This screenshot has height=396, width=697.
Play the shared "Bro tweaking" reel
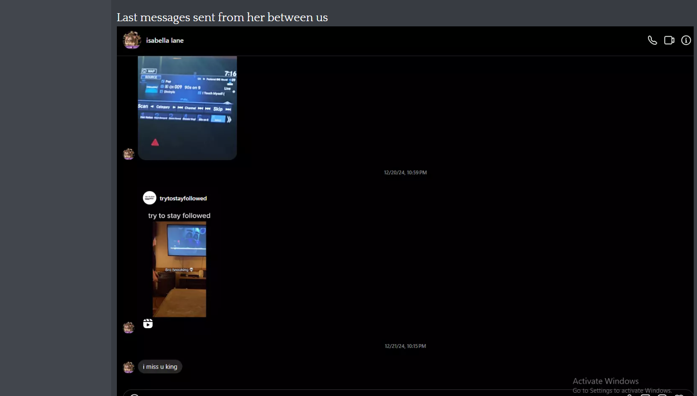click(x=179, y=269)
